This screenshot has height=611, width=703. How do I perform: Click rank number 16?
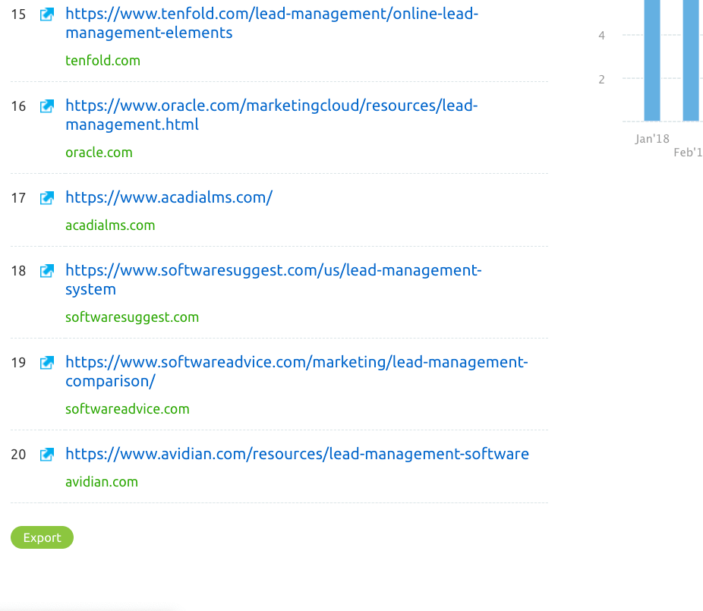(18, 106)
